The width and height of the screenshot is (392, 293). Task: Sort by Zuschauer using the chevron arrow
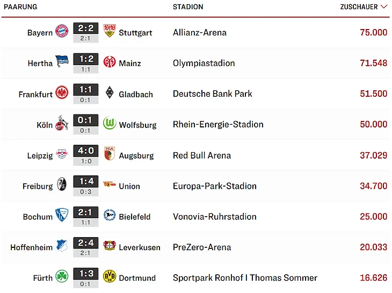pyautogui.click(x=383, y=7)
